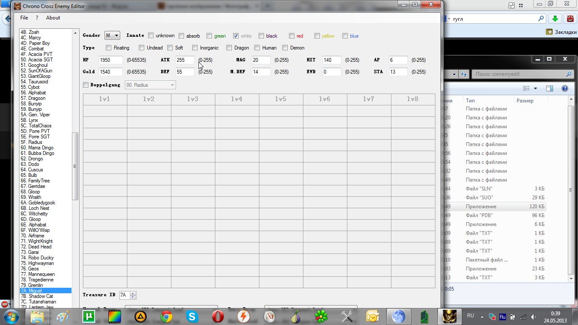Click into the HP value field

point(110,60)
